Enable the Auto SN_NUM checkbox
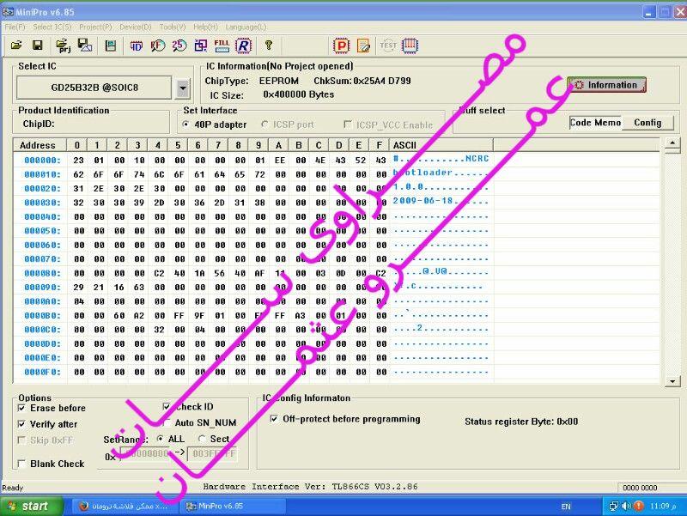Screen dimensions: 687x516 (167, 422)
